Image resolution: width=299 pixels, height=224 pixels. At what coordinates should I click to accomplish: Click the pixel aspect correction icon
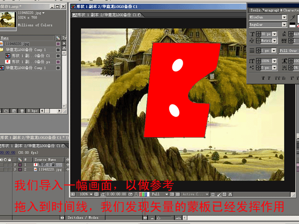coord(213,195)
